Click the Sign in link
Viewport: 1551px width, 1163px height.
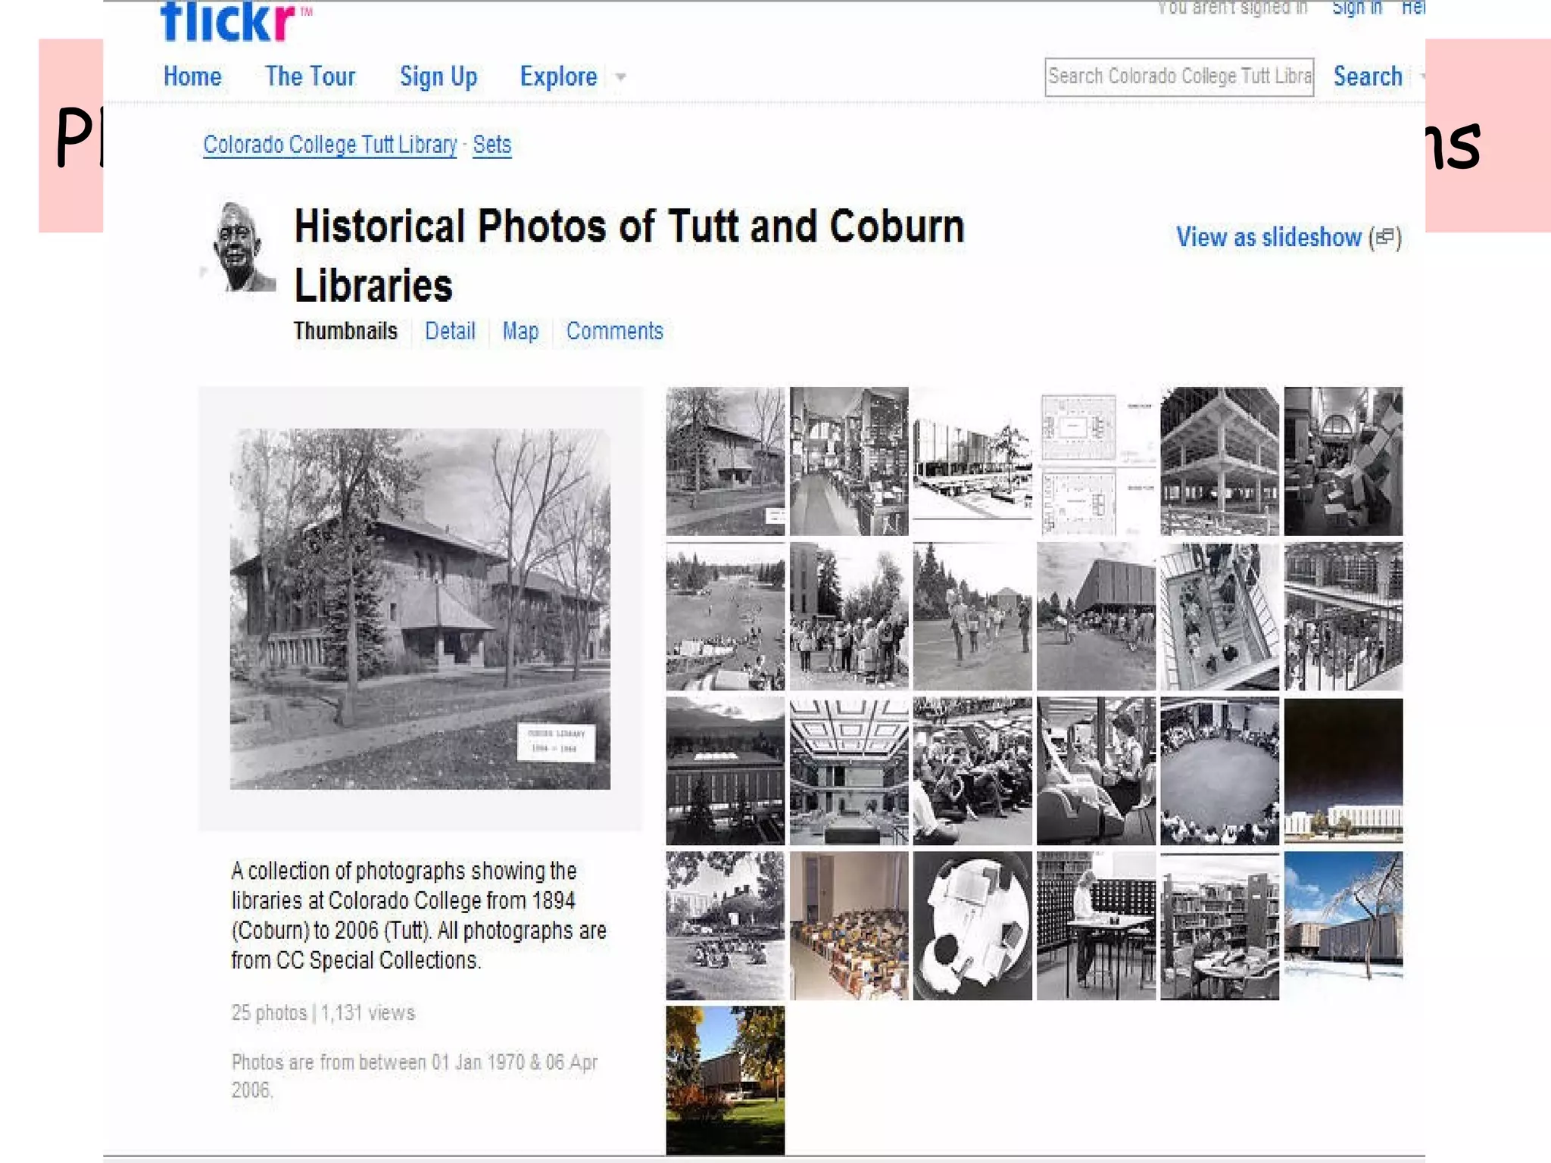[x=1357, y=8]
